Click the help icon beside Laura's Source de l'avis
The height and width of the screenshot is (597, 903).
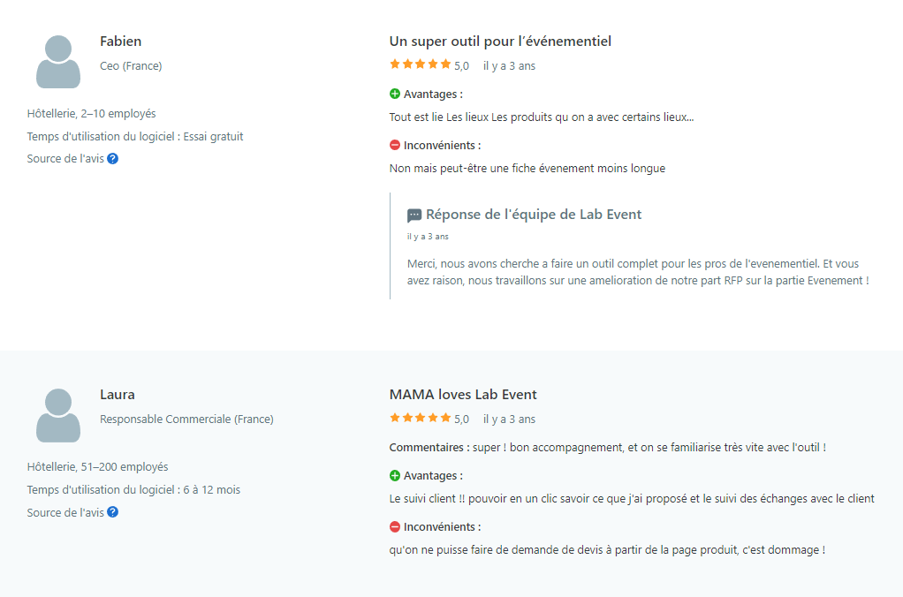coord(113,512)
